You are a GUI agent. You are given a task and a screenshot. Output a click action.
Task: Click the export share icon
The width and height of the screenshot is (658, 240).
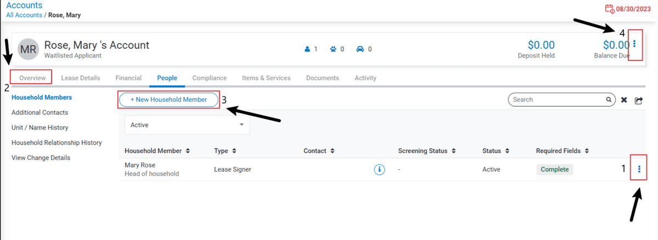(639, 100)
